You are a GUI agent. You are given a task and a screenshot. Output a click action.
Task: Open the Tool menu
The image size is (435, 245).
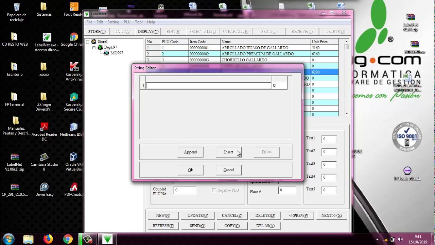tap(139, 22)
